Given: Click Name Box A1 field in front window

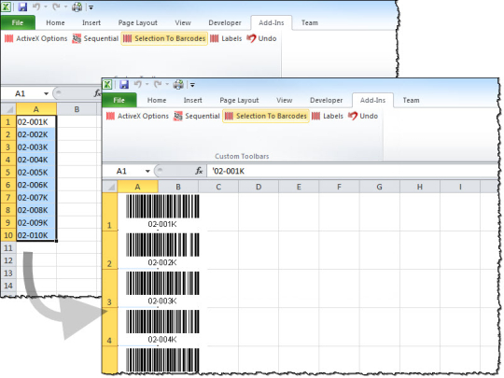Looking at the screenshot, I should [x=127, y=171].
